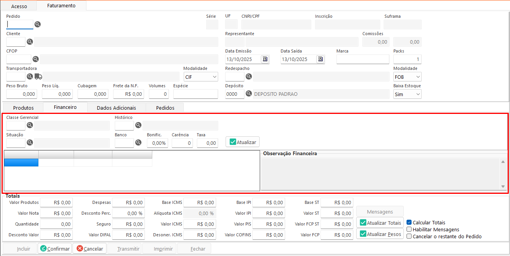Click the CFOP search magnifier icon
The width and height of the screenshot is (510, 256).
pos(35,59)
